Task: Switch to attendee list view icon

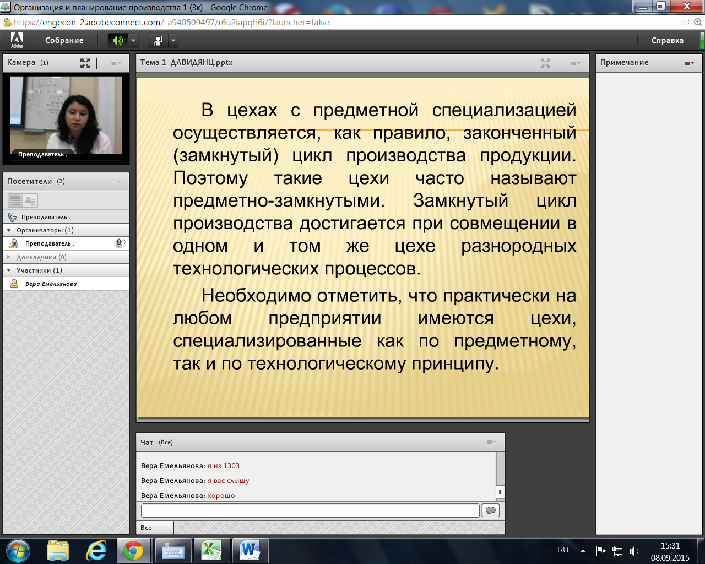Action: pos(15,200)
